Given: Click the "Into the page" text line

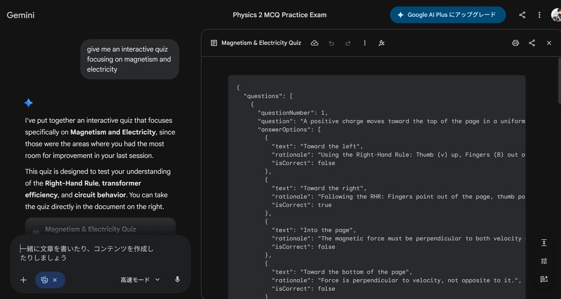Looking at the screenshot, I should pos(314,230).
